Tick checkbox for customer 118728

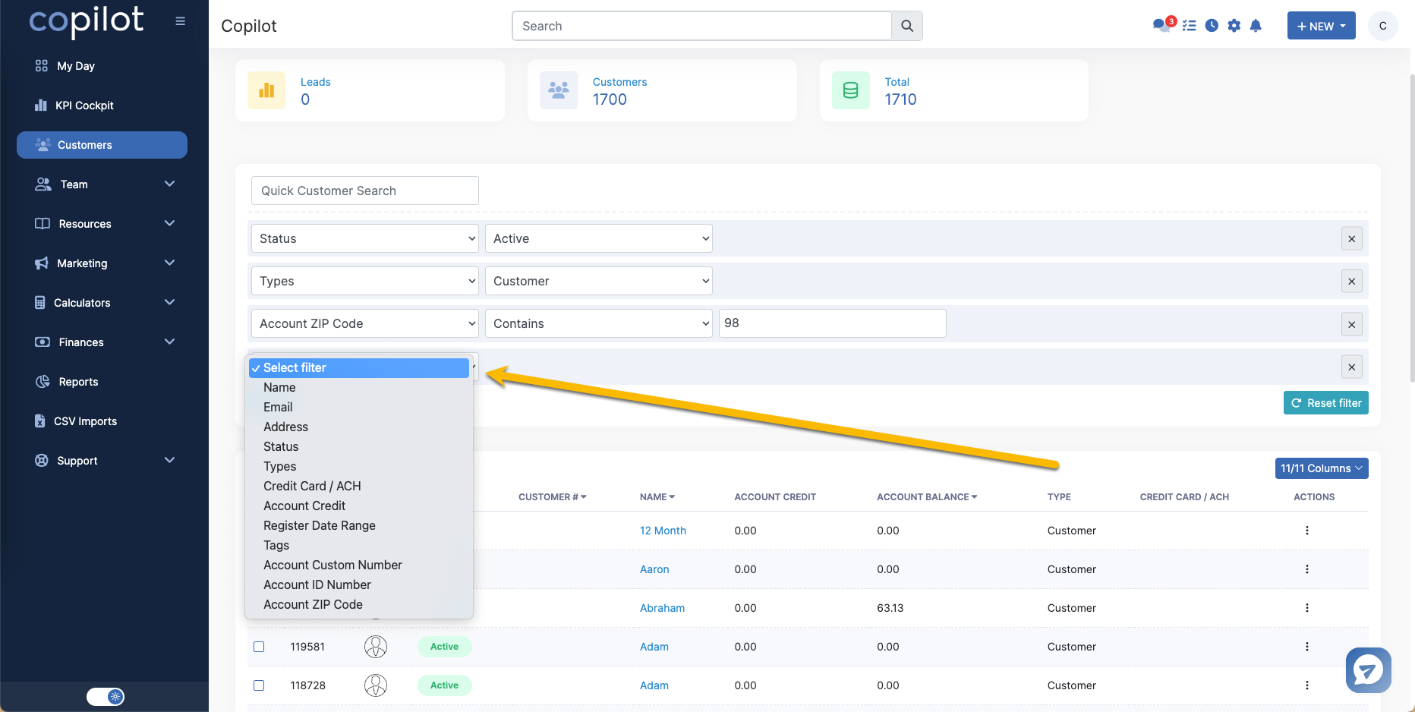point(259,685)
